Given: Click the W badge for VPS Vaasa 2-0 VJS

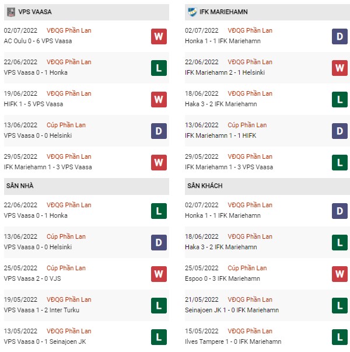Looking at the screenshot, I should click(x=159, y=274).
